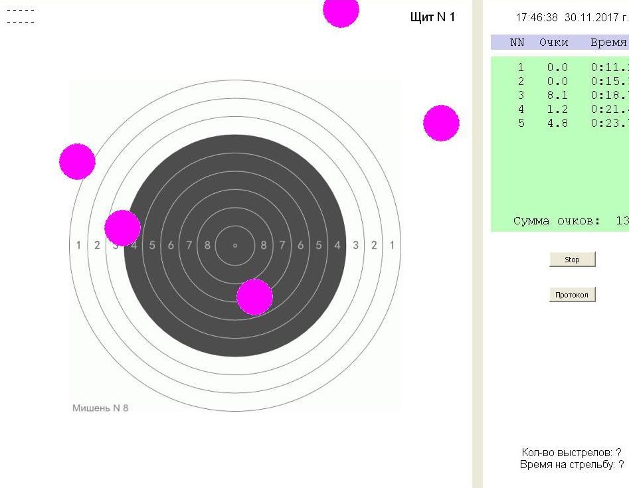Select shot row 3 with score 8.1
629x488 pixels.
point(558,96)
